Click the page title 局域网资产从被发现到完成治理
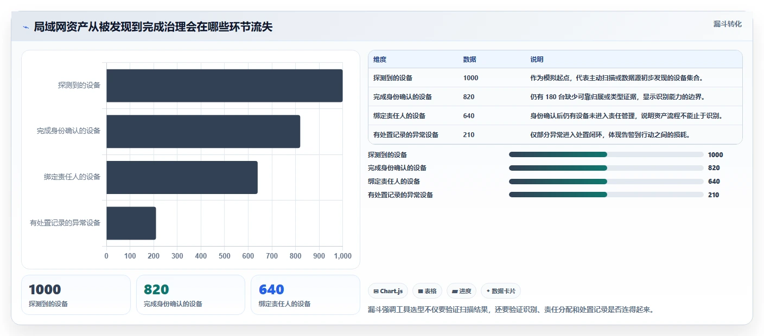The image size is (764, 336). [153, 27]
